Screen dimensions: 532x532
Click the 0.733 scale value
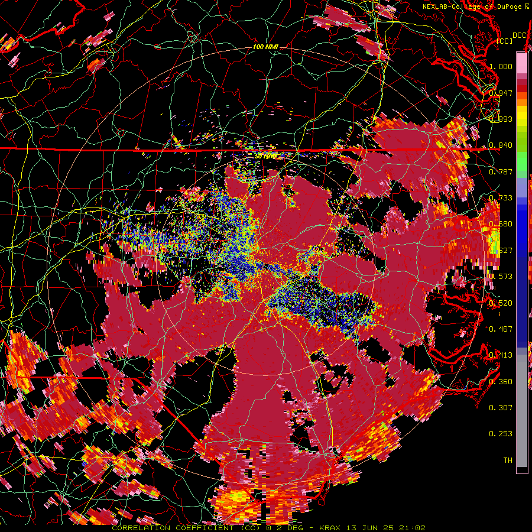click(501, 197)
